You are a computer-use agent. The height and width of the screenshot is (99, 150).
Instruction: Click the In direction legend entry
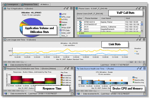coord(136,51)
